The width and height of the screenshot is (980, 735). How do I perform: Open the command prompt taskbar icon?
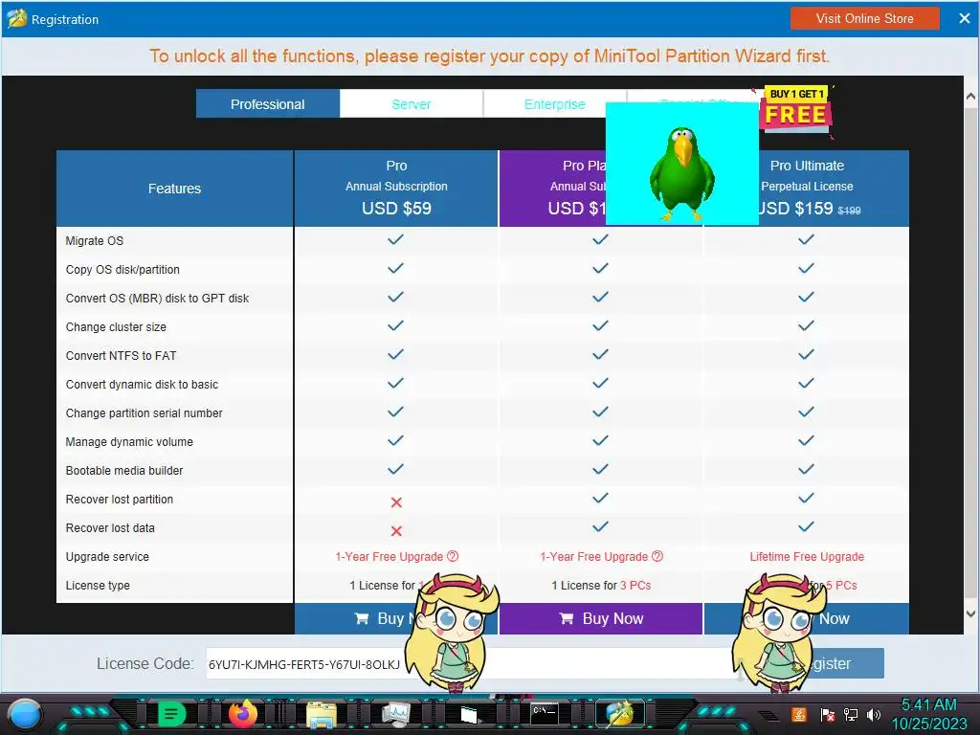pyautogui.click(x=544, y=714)
